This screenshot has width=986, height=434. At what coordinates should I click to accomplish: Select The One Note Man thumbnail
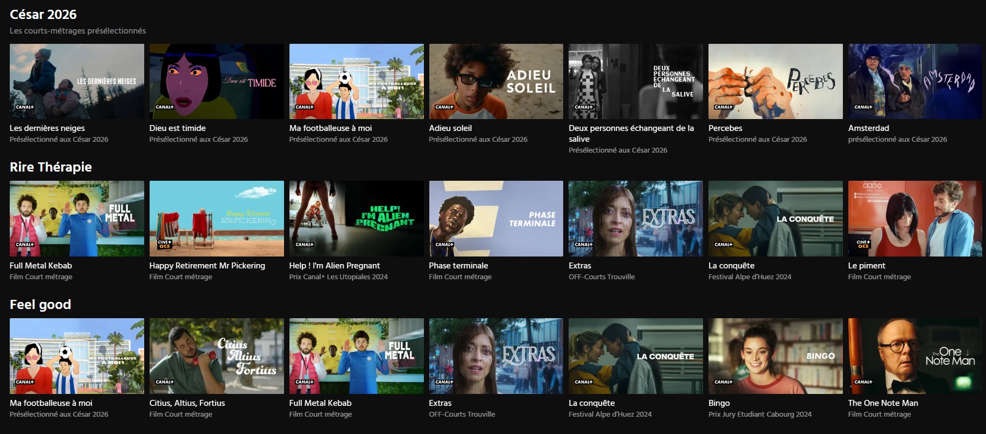pos(916,356)
